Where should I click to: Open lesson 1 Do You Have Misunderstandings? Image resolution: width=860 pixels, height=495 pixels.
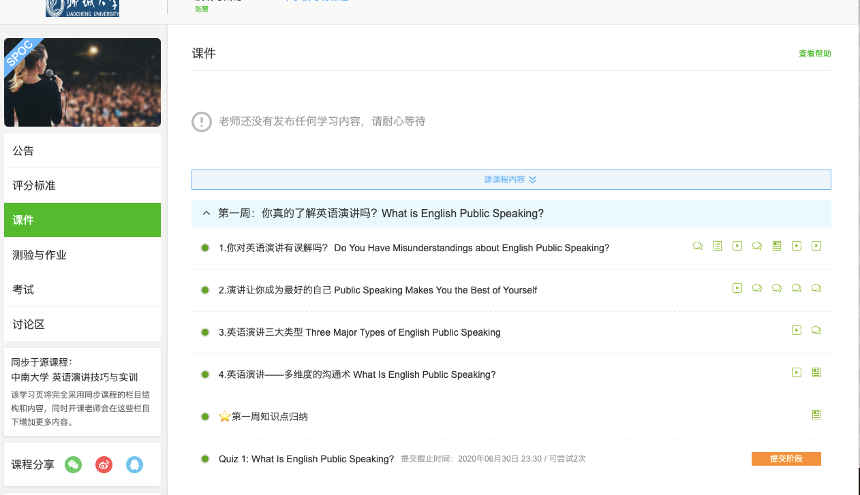tap(414, 248)
